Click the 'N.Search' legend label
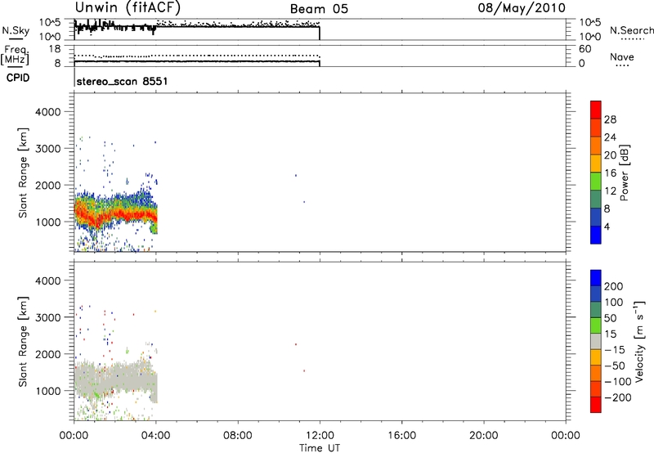Viewport: 654px width, 453px height. tap(631, 30)
